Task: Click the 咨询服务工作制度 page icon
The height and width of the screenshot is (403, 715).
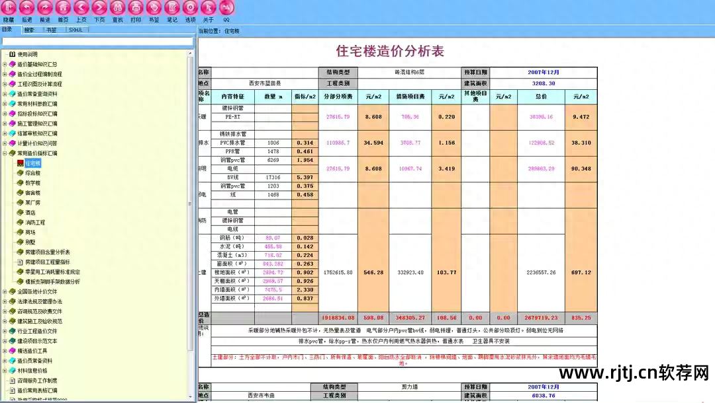Action: click(13, 381)
